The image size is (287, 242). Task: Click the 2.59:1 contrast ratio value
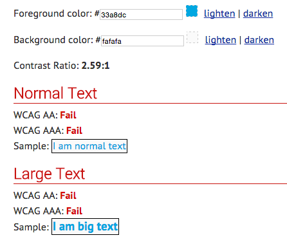pyautogui.click(x=95, y=66)
